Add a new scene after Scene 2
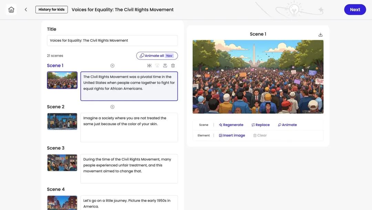 tap(112, 107)
